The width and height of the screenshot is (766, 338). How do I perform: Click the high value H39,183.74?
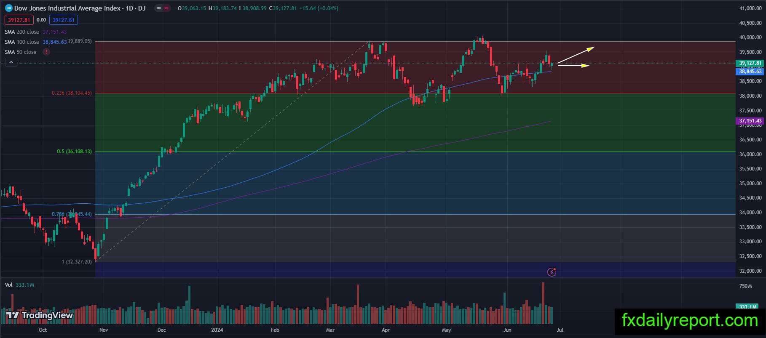pos(223,8)
